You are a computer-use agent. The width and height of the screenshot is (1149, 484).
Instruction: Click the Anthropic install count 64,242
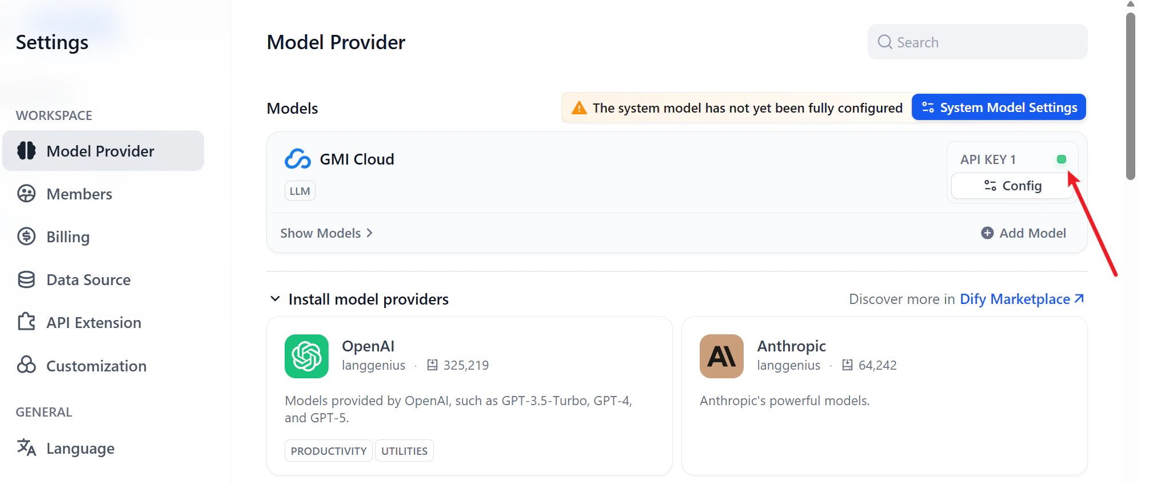877,365
